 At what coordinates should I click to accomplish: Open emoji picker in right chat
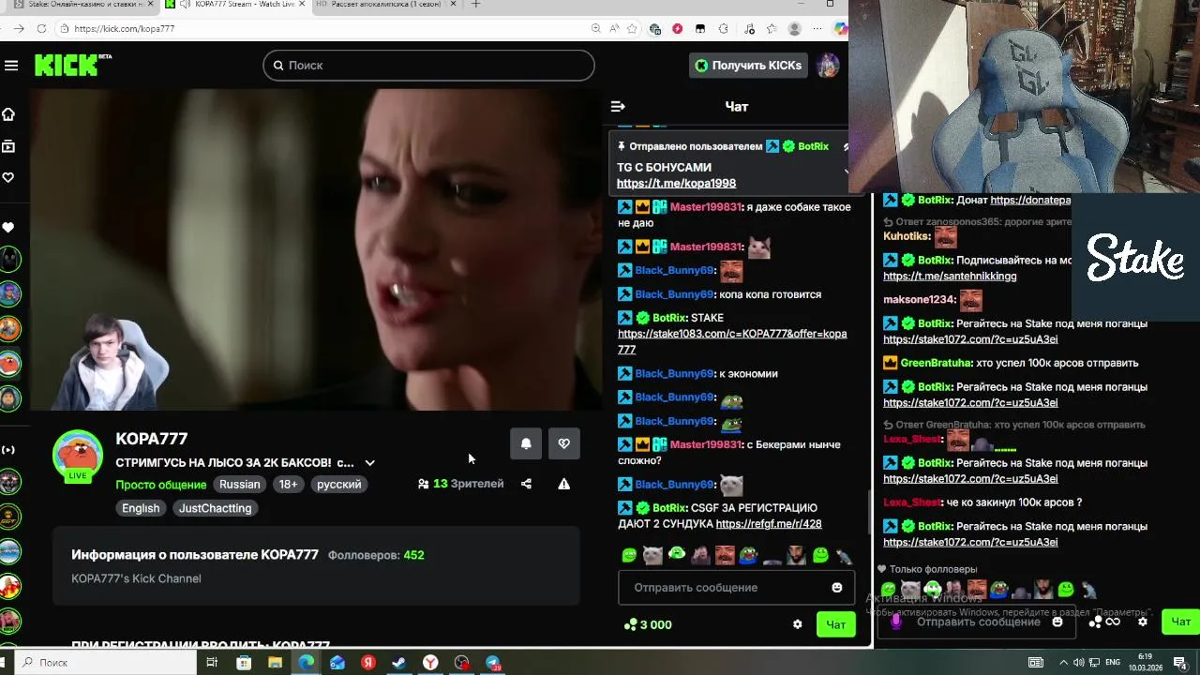point(1057,622)
